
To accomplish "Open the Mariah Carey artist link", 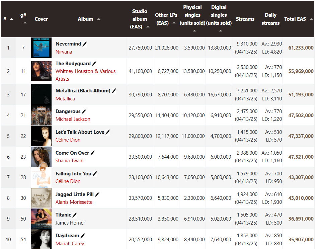I will coord(70,244).
